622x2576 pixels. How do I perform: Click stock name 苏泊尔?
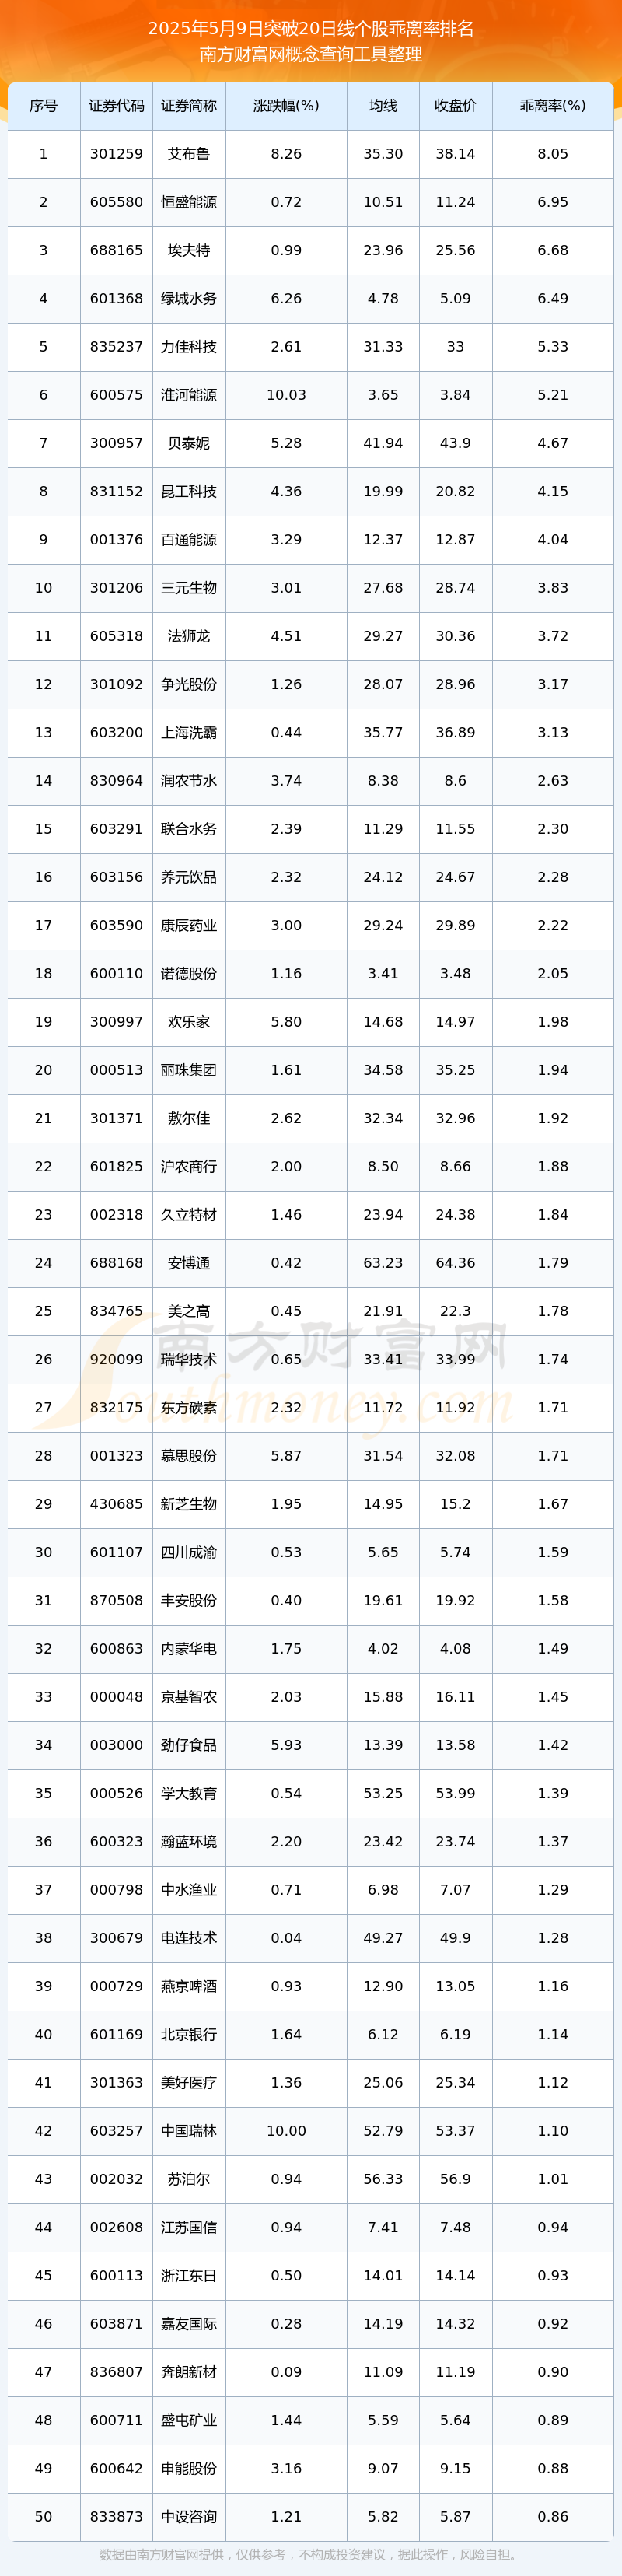[x=189, y=2179]
